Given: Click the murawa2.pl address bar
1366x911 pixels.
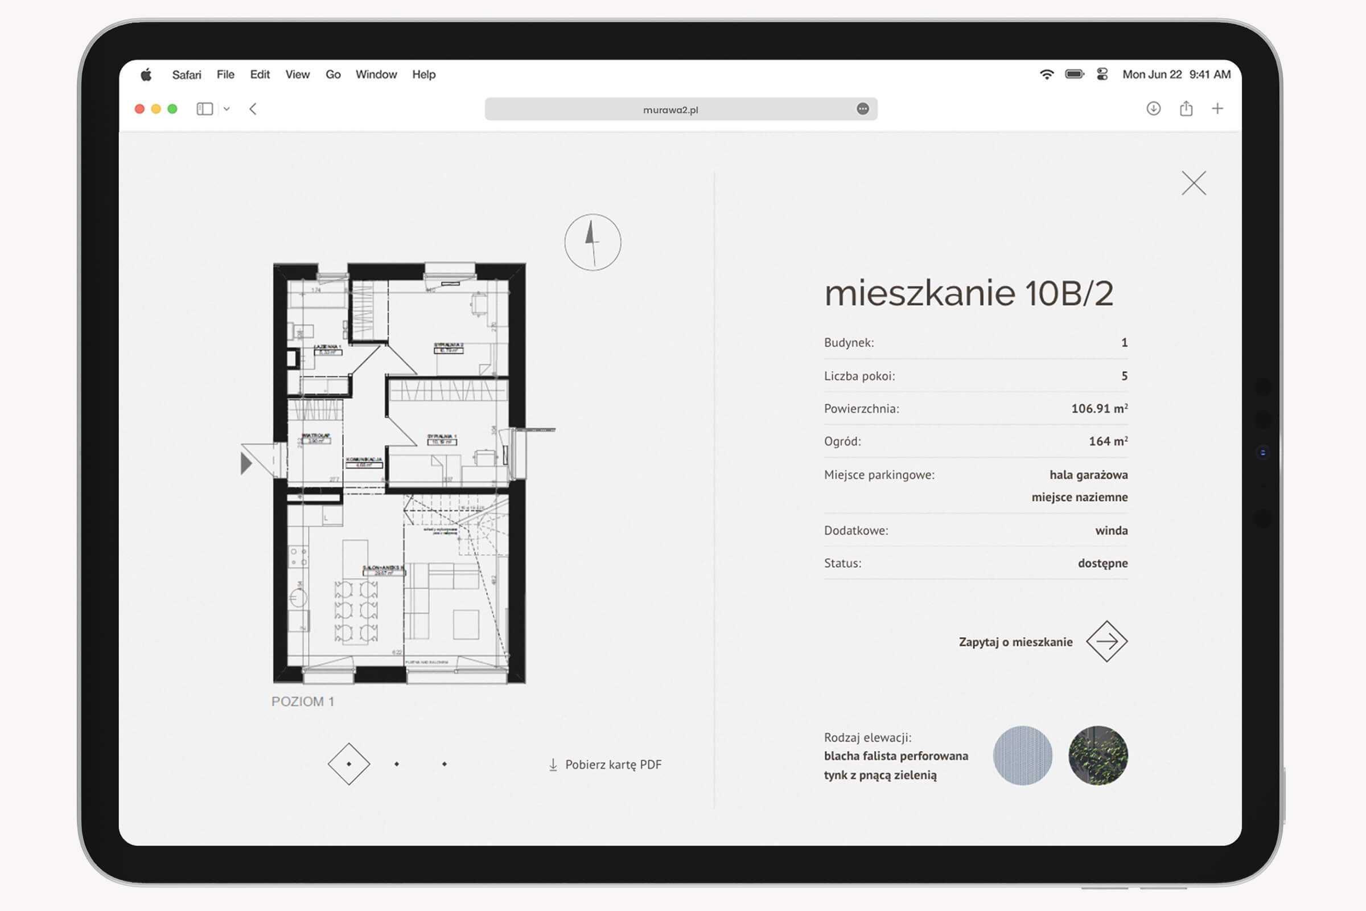Looking at the screenshot, I should (x=670, y=109).
